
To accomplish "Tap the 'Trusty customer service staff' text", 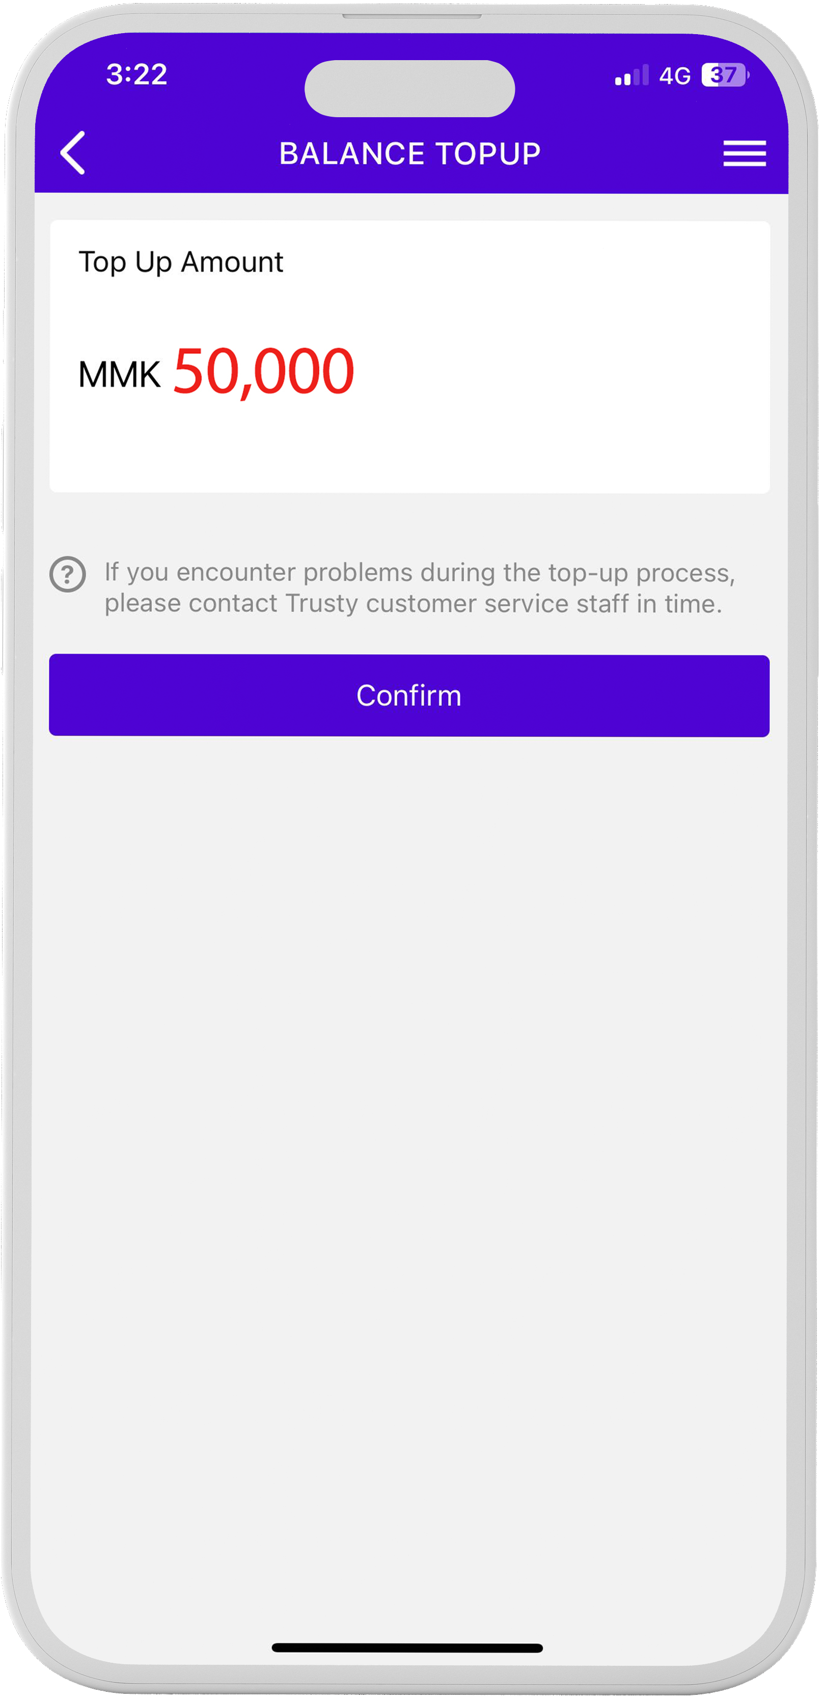I will 457,603.
